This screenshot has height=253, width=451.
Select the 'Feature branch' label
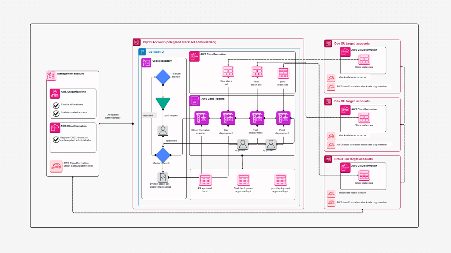coord(176,75)
